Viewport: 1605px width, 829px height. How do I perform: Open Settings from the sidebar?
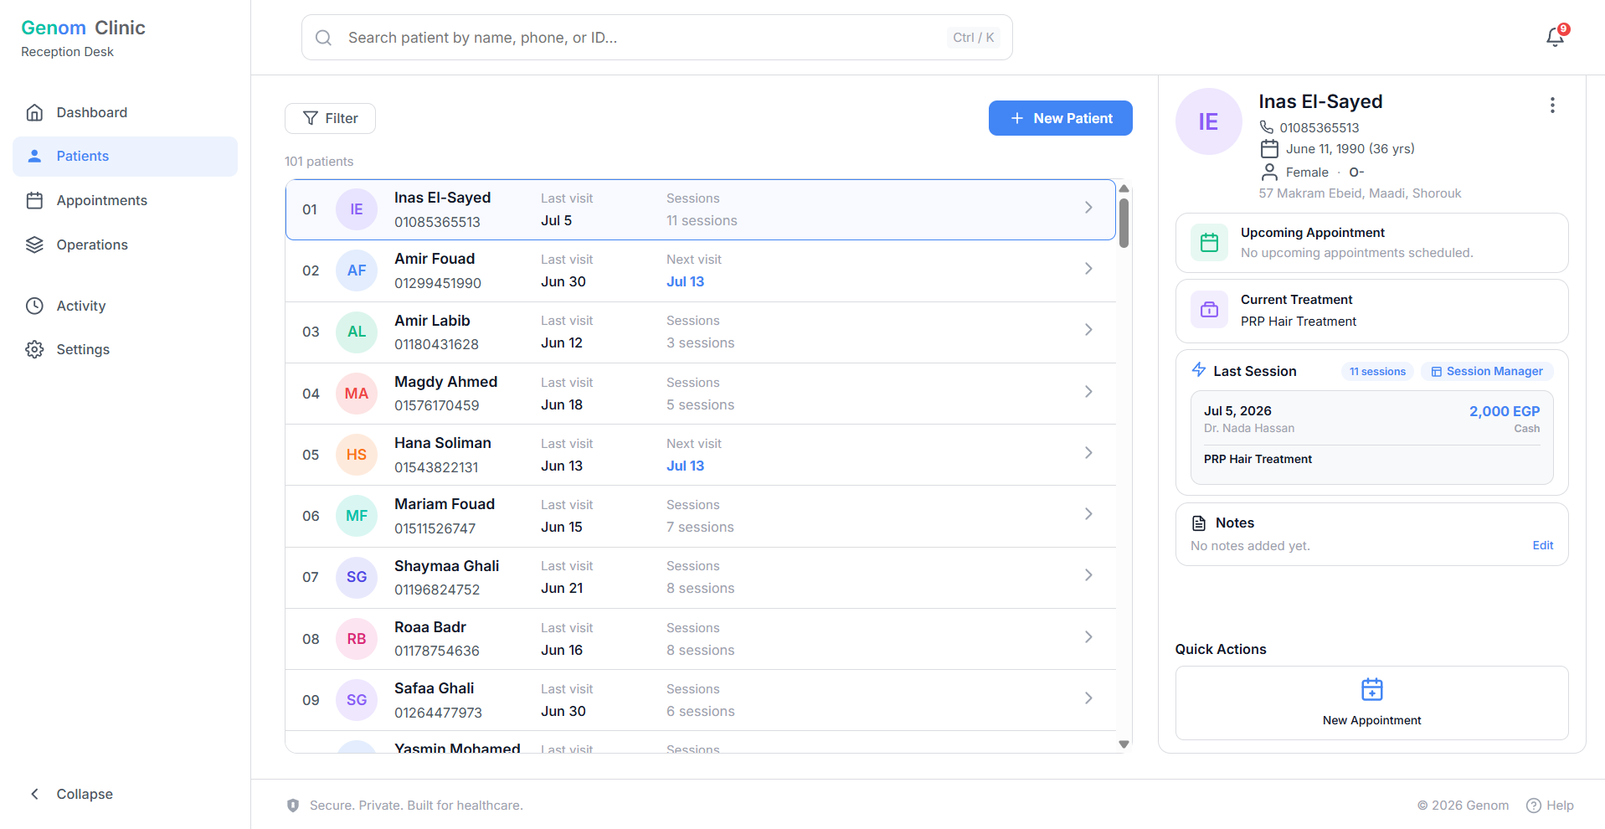point(126,349)
